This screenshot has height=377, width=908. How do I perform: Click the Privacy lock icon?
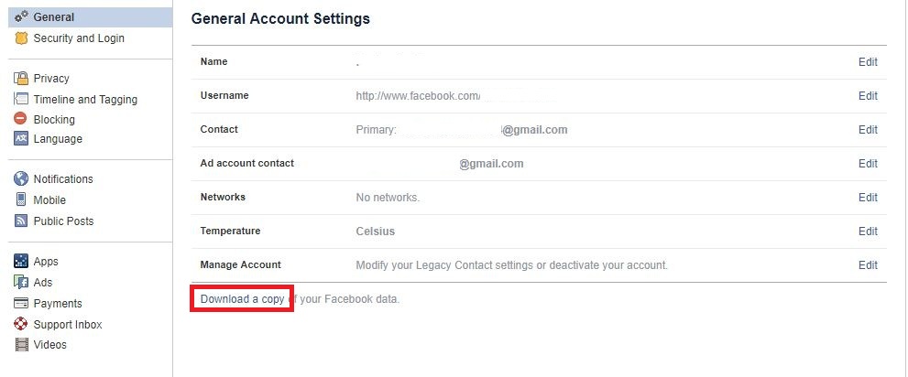pyautogui.click(x=21, y=79)
